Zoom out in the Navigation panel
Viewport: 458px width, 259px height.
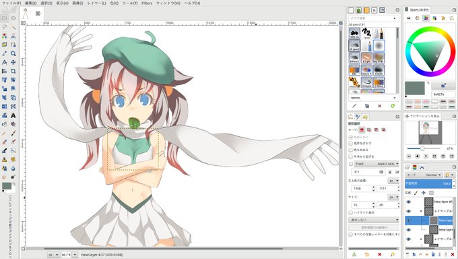click(409, 156)
